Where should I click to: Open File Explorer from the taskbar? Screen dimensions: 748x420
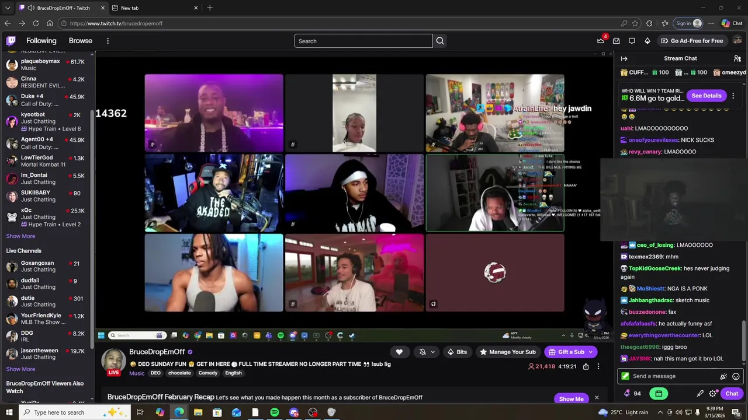(198, 412)
